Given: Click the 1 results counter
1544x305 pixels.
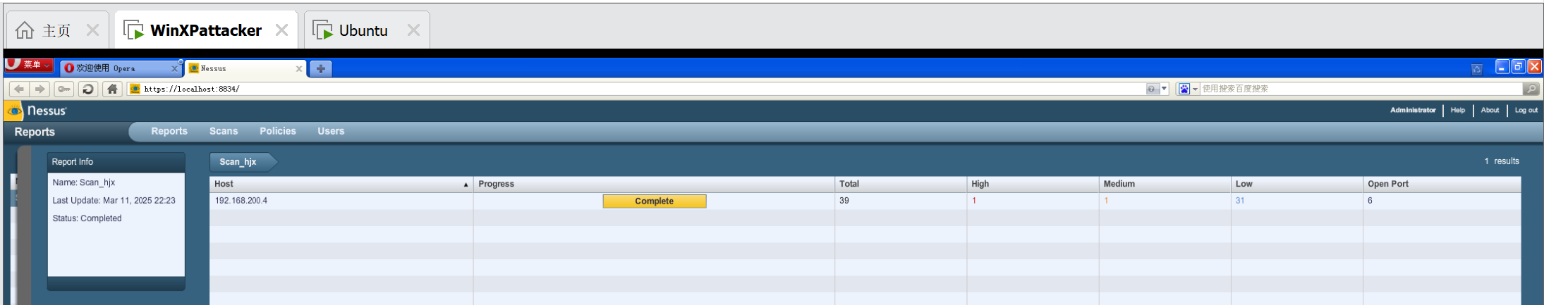Looking at the screenshot, I should tap(1502, 161).
